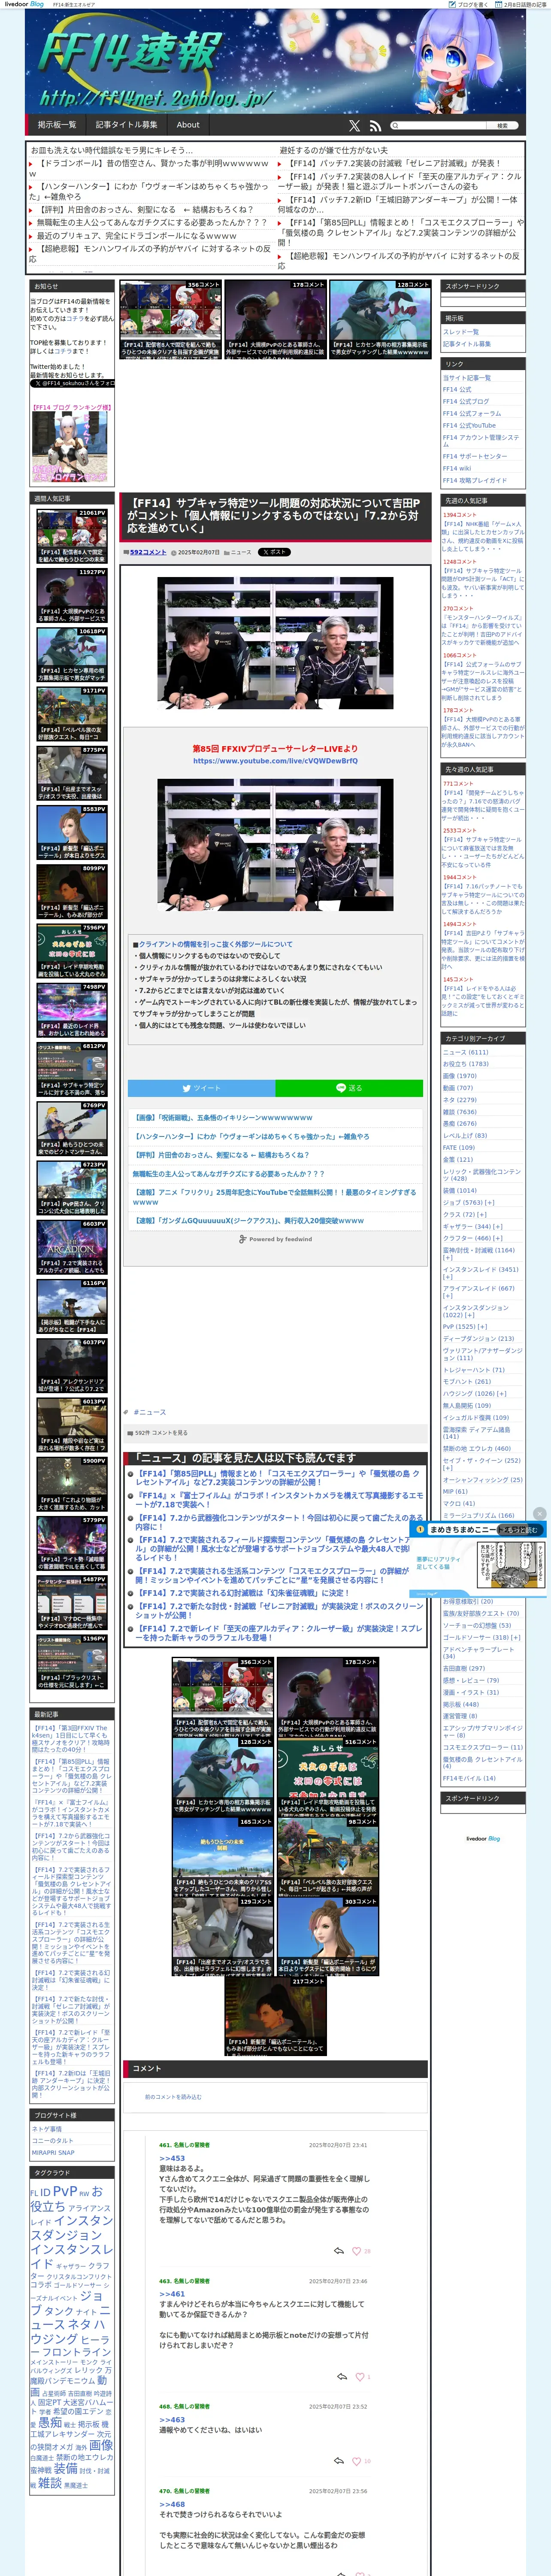Click the ニュース category label below title
The image size is (551, 2576).
coord(241,552)
